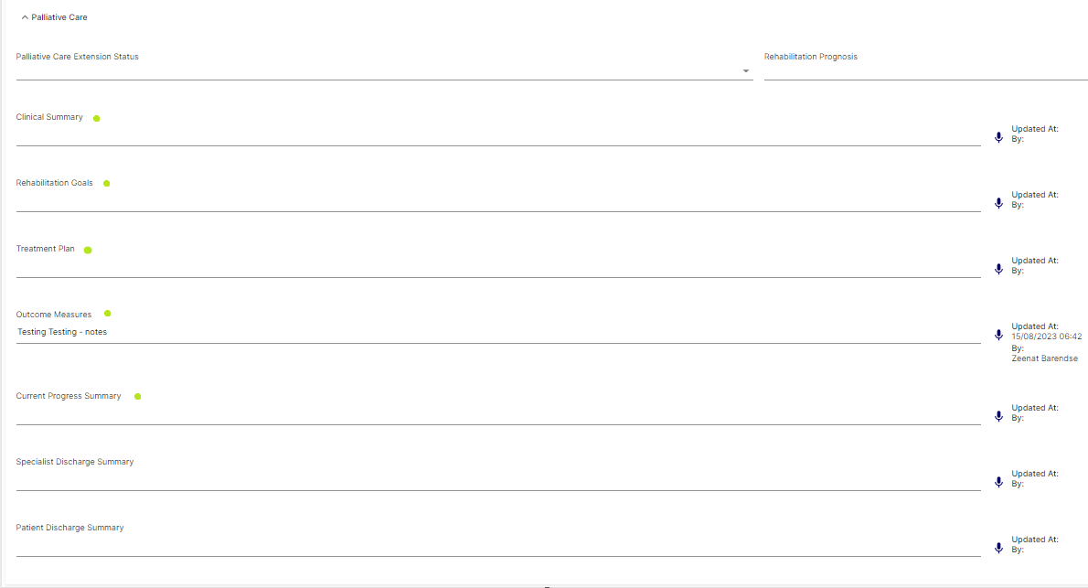Click the Rehabilitation Prognosis field
1088x588 pixels.
pos(925,70)
